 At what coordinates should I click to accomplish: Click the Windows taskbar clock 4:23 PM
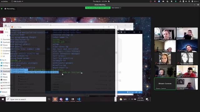click(x=140, y=99)
